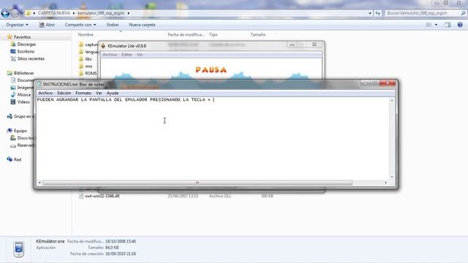This screenshot has width=468, height=263.
Task: Open the Compartir con dropdown
Action: [80, 25]
